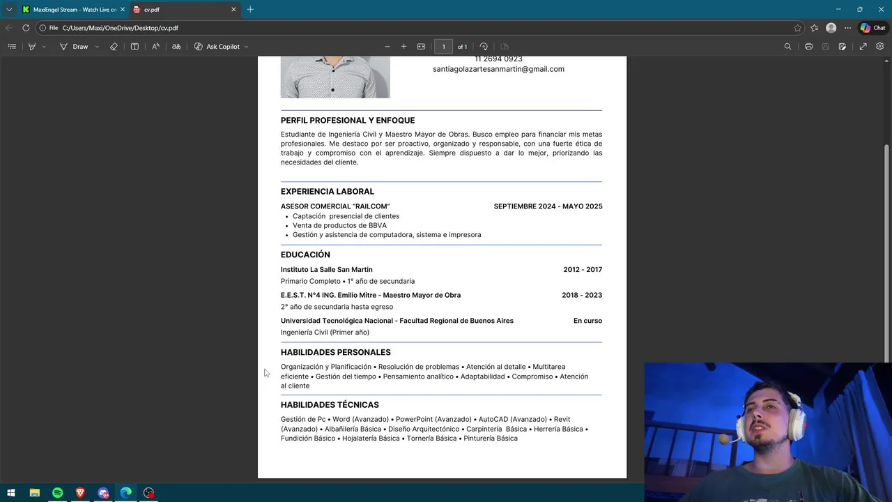
Task: View site information for the file
Action: point(48,28)
